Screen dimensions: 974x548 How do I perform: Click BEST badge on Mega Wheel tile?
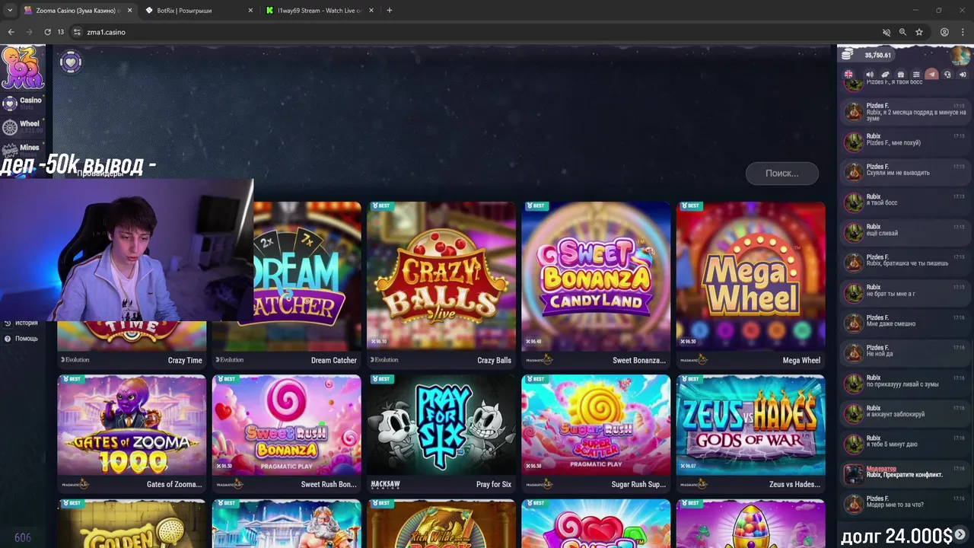pyautogui.click(x=691, y=205)
